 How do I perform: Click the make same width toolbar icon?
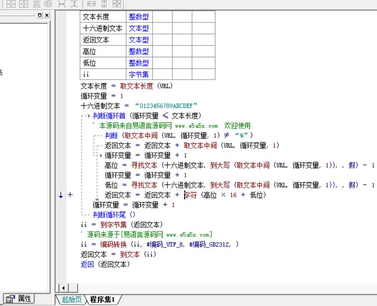pos(91,4)
